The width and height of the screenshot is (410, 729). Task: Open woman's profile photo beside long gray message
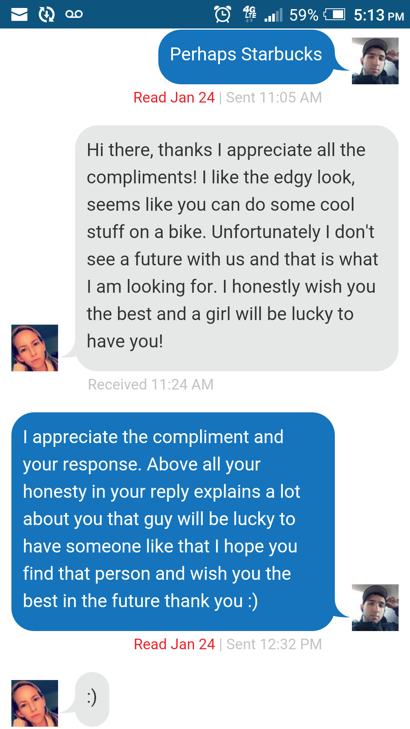[35, 348]
